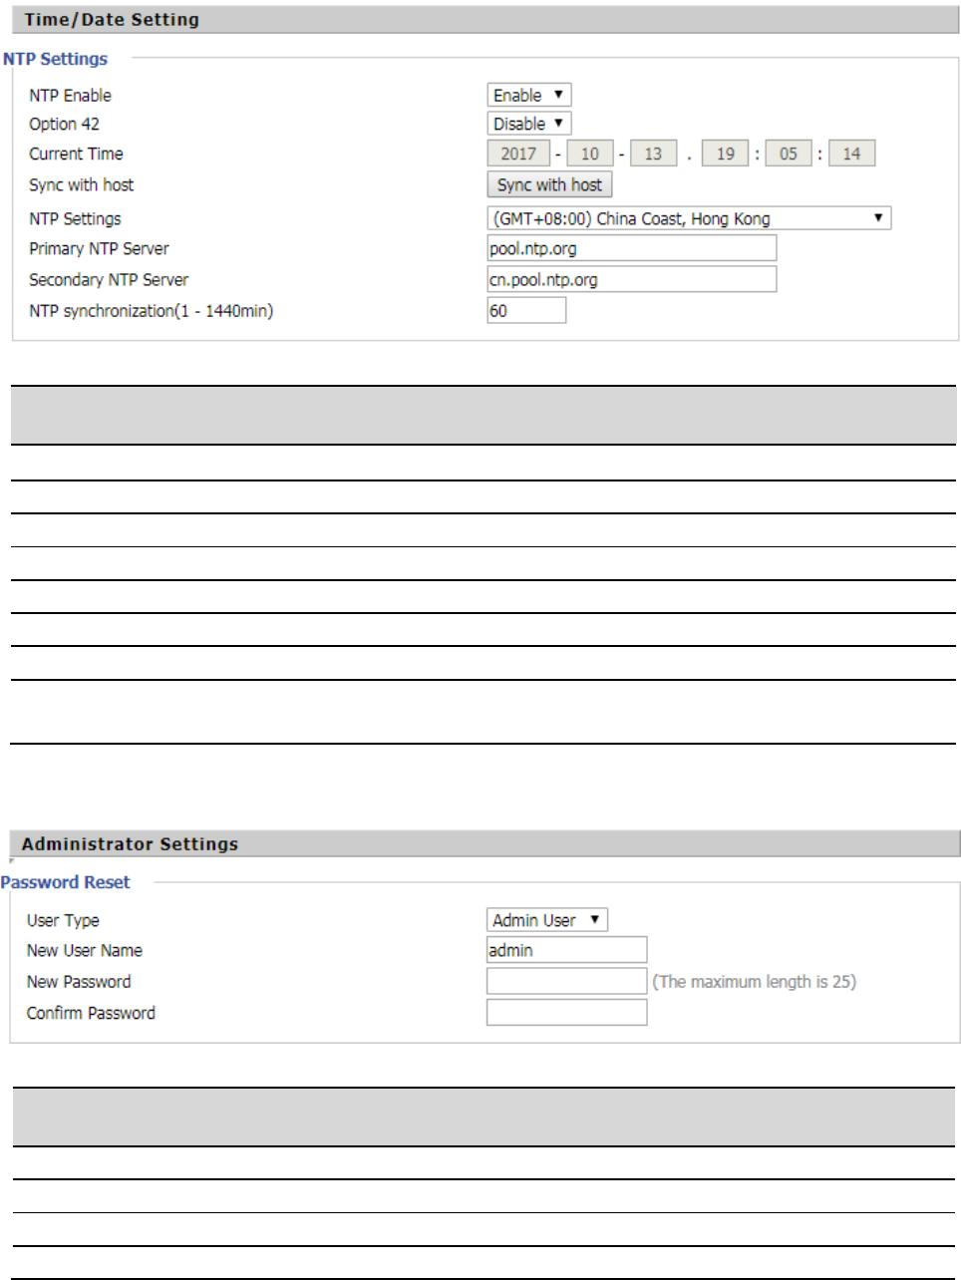This screenshot has height=1280, width=961.
Task: Open the NTP Enable dropdown
Action: (528, 95)
